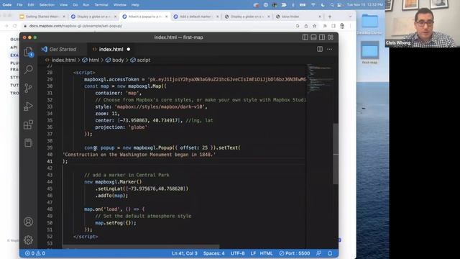Open the browser profile avatar

click(342, 26)
